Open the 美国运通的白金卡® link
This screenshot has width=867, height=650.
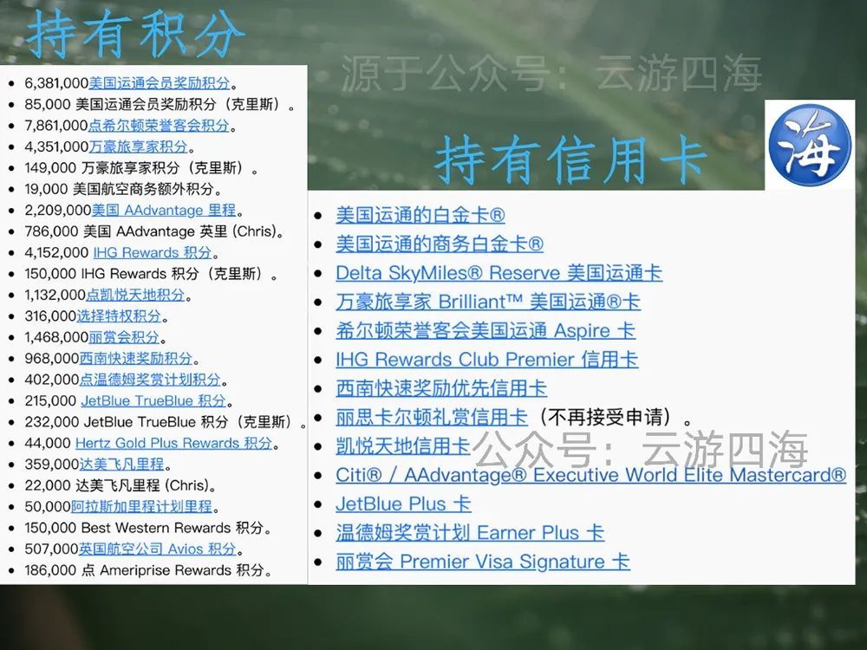click(x=420, y=215)
